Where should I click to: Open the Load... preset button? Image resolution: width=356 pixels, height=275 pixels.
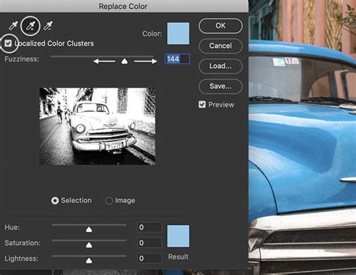tap(221, 66)
